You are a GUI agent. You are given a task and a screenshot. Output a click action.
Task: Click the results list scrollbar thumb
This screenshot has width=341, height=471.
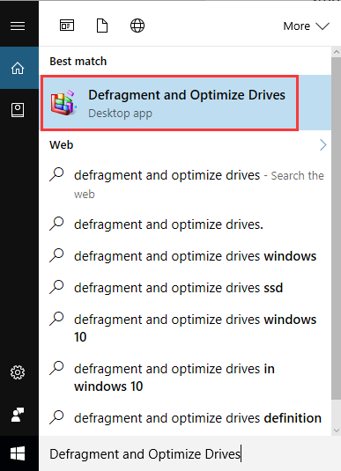click(x=337, y=228)
